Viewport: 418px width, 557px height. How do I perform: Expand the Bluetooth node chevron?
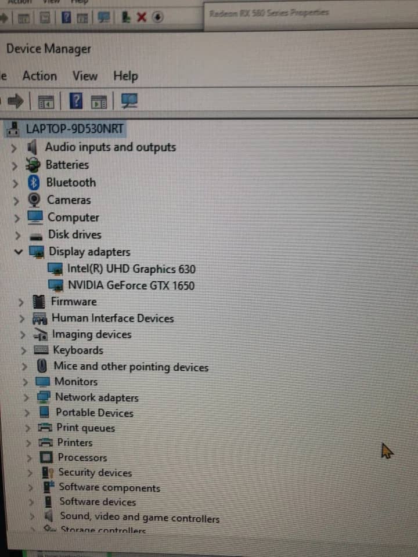coord(15,184)
